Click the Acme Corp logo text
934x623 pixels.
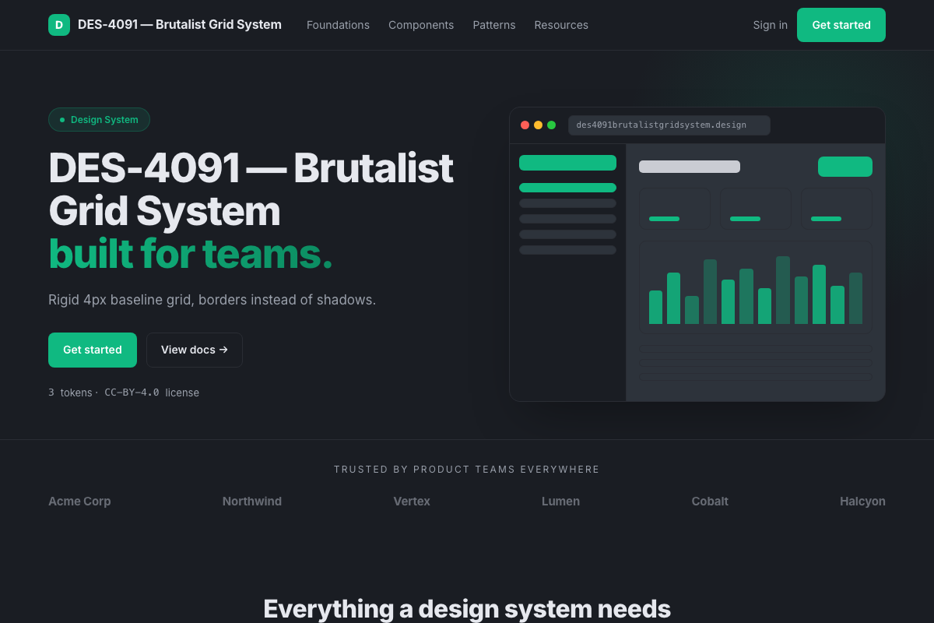(x=79, y=502)
